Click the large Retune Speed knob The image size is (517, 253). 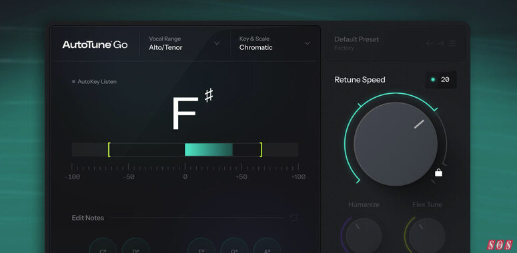tap(396, 144)
